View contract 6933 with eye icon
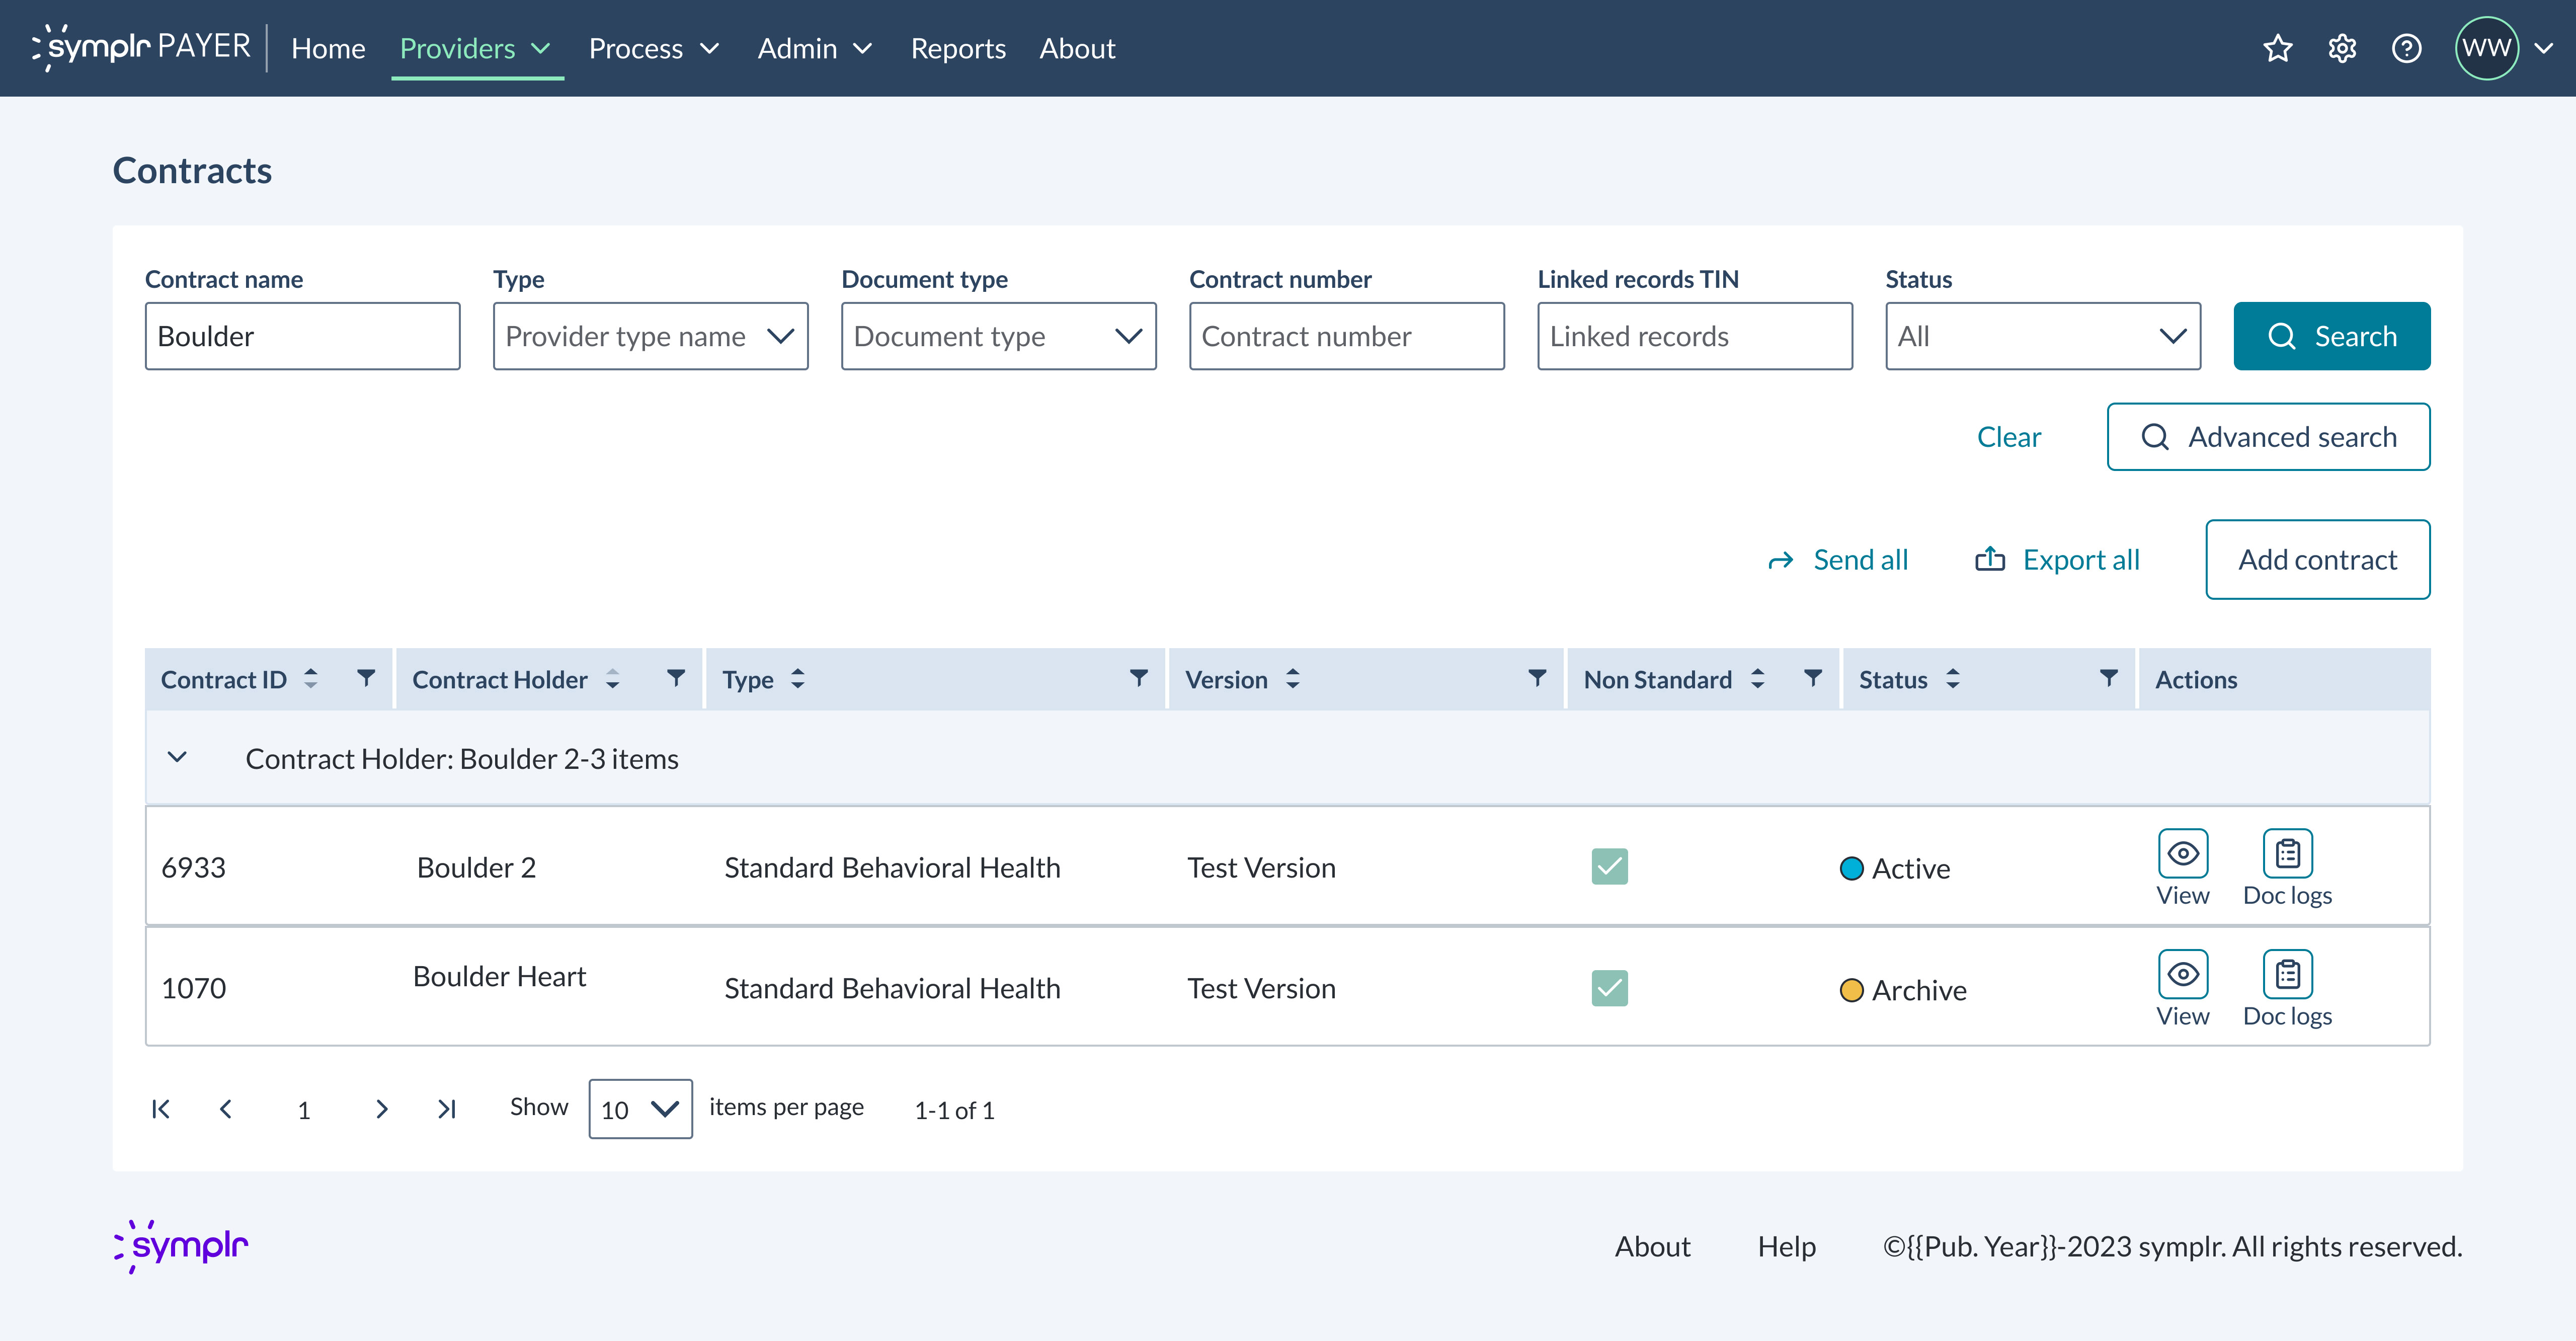This screenshot has width=2576, height=1341. tap(2182, 854)
